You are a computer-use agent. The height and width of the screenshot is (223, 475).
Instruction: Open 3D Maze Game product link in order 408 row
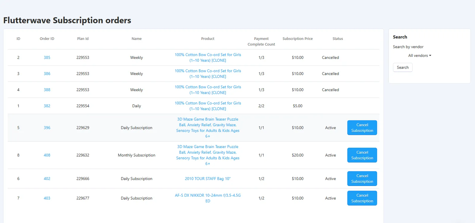[208, 155]
